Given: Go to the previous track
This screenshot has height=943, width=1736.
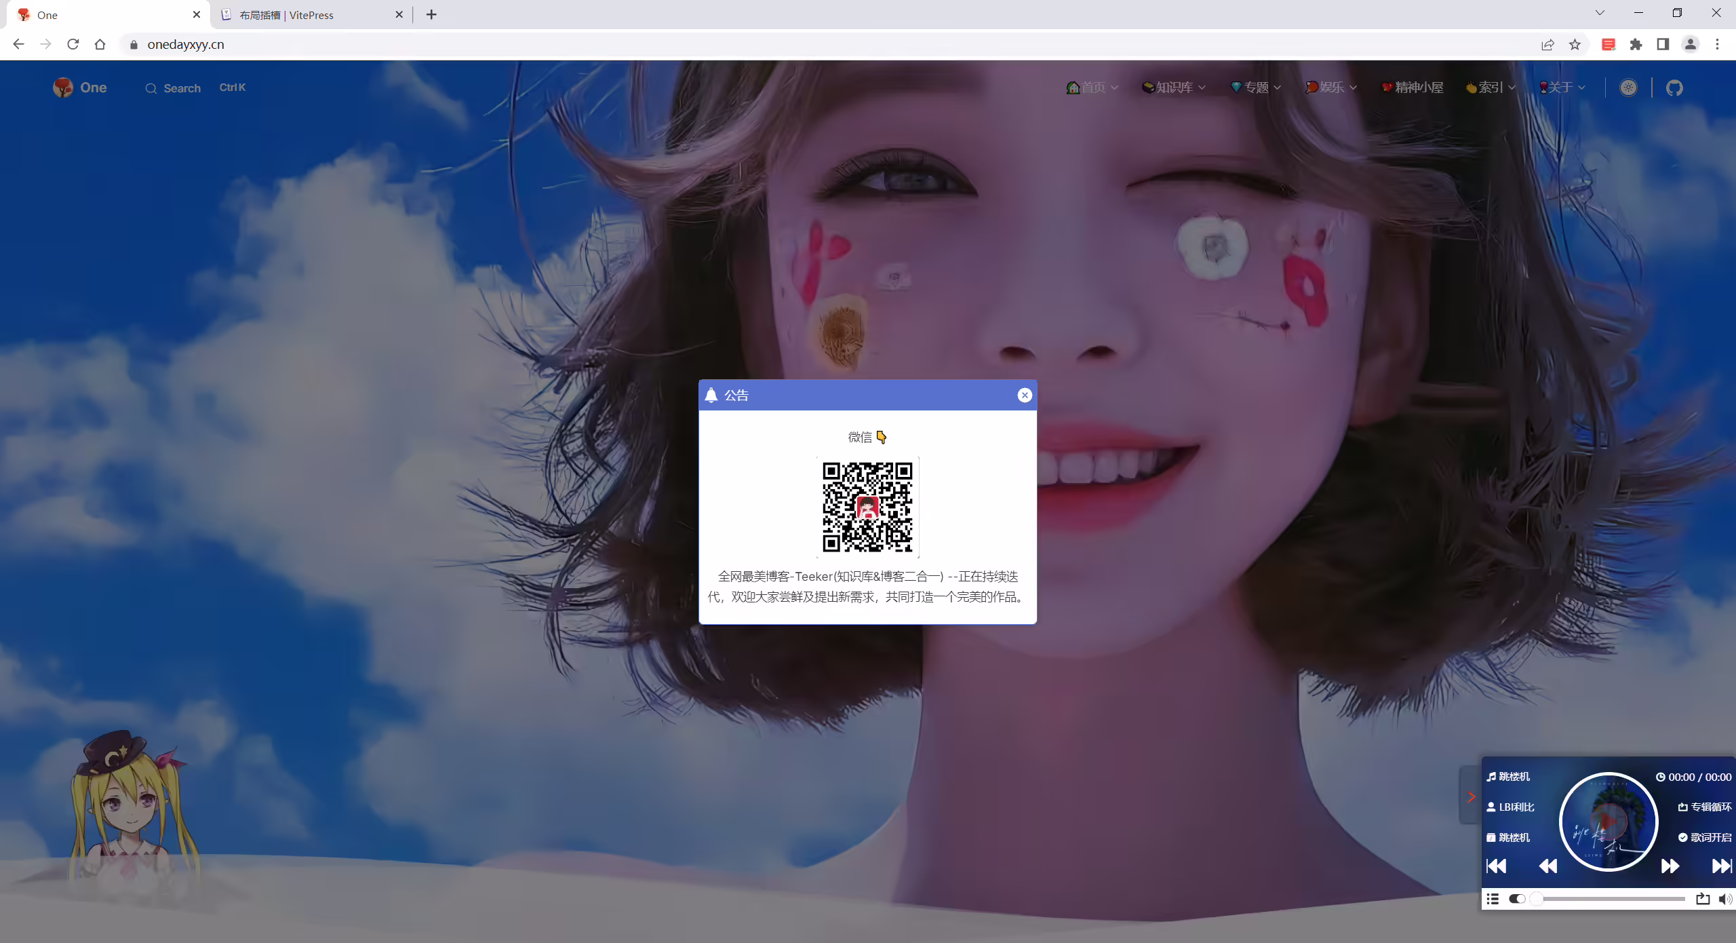Looking at the screenshot, I should tap(1496, 866).
